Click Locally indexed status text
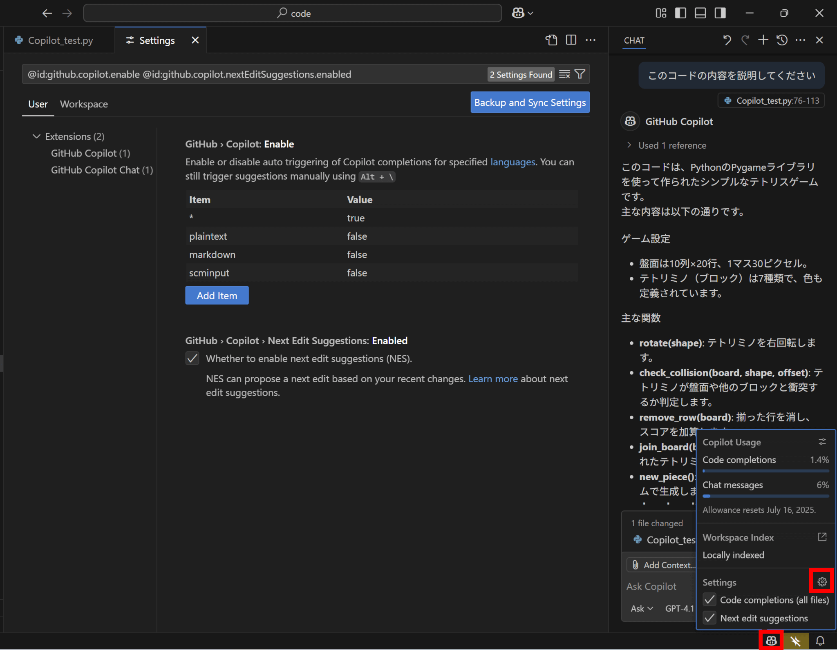 pos(733,555)
